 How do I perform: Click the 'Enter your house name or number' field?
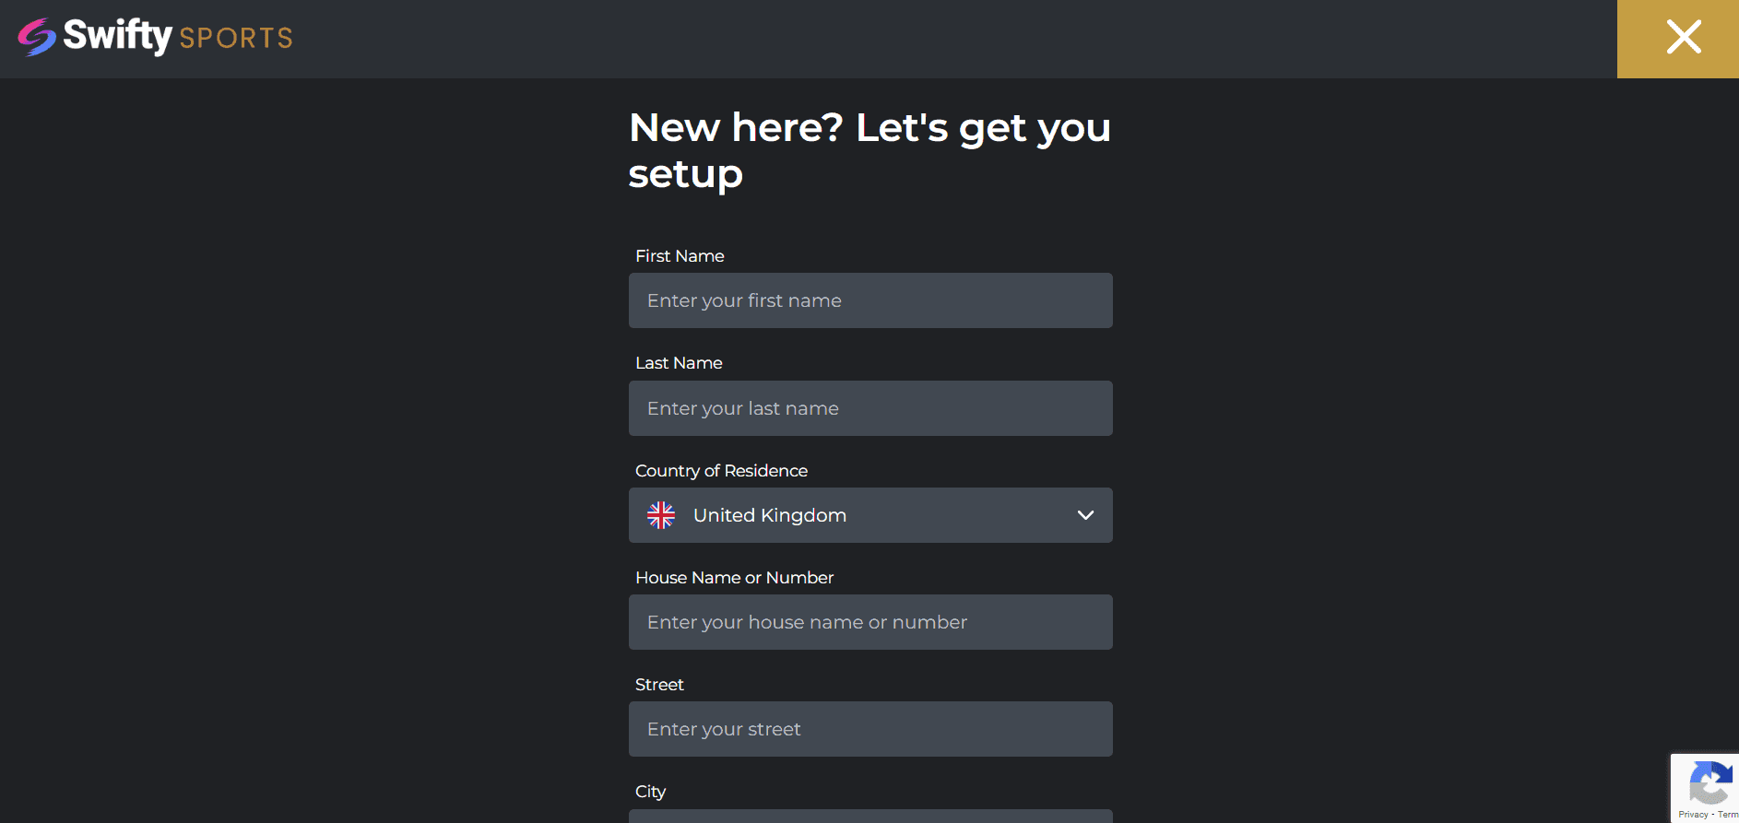click(870, 622)
